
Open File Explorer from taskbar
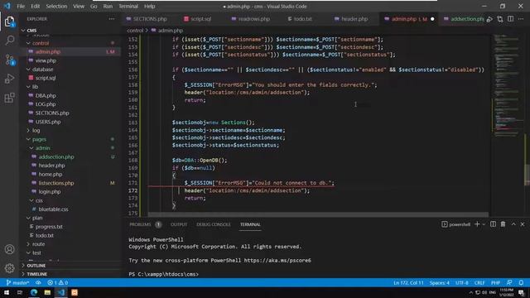click(x=47, y=292)
